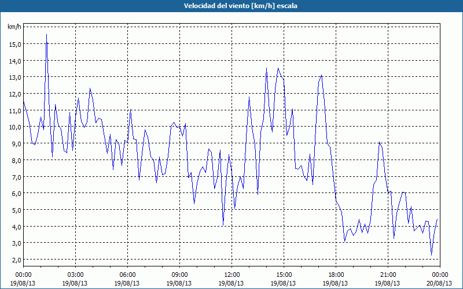The height and width of the screenshot is (289, 463).
Task: Select the 7,0 y-axis label
Action: [x=17, y=177]
